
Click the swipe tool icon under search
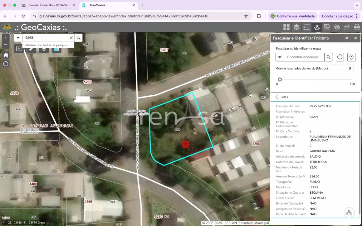pyautogui.click(x=19, y=48)
